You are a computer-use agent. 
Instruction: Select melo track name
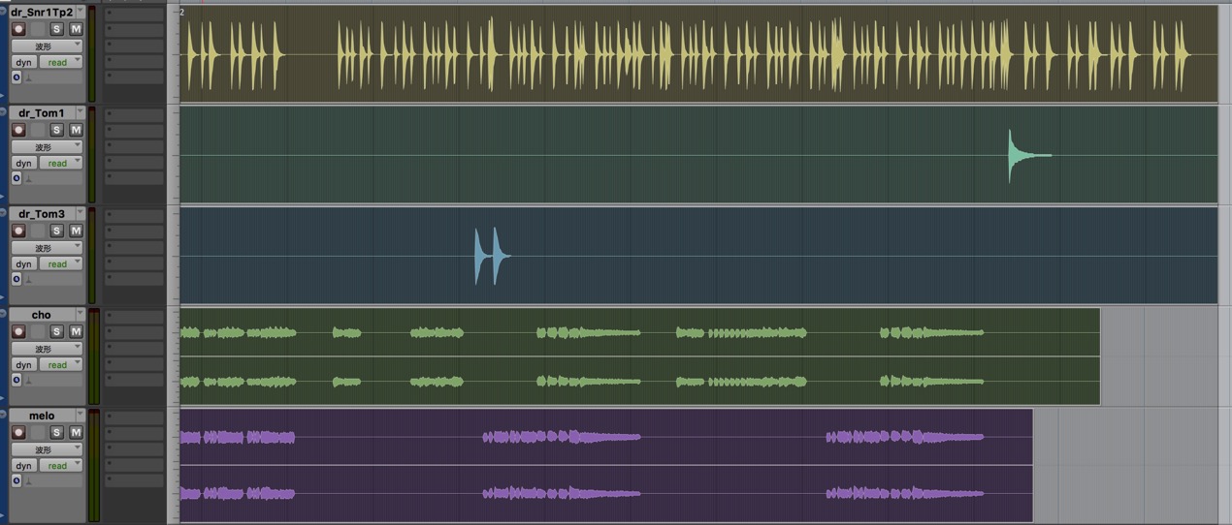tap(42, 416)
